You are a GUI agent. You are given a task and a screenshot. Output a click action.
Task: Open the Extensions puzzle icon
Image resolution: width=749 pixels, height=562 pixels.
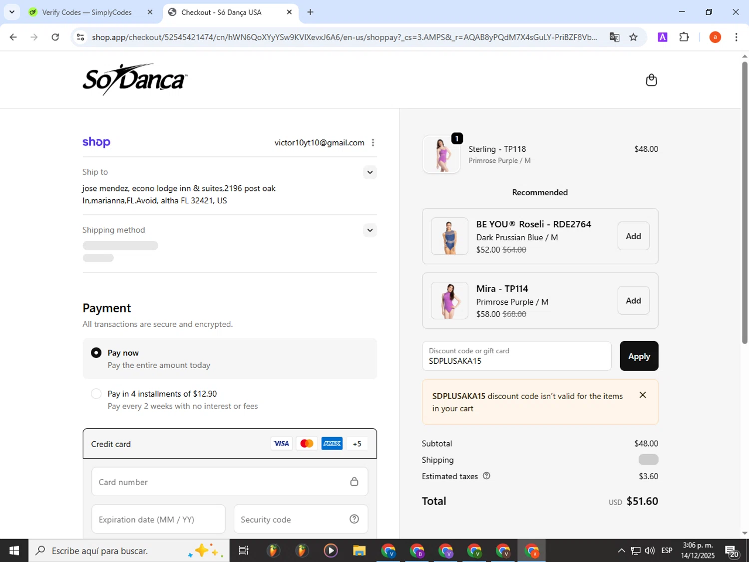684,37
